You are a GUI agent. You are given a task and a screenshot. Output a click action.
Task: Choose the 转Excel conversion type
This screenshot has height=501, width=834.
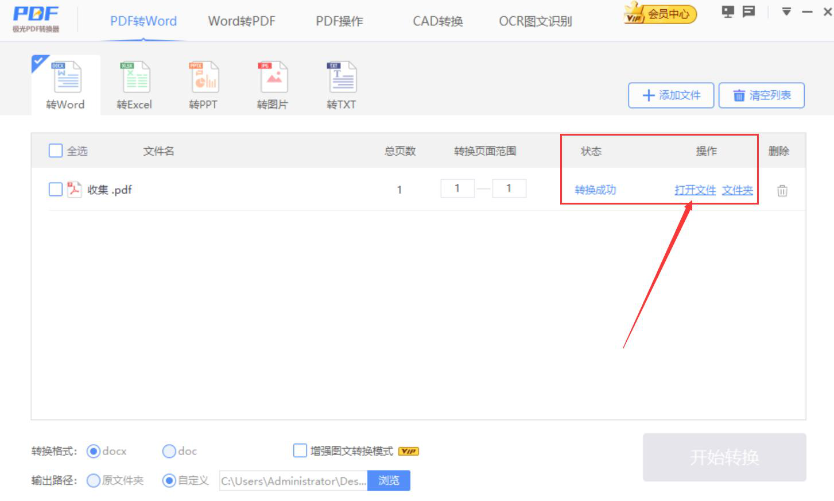point(135,86)
